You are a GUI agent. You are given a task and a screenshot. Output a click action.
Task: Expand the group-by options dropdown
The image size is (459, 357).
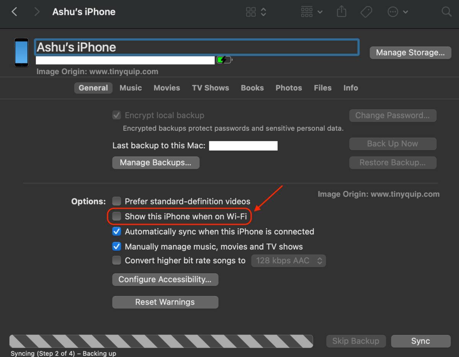pyautogui.click(x=311, y=12)
